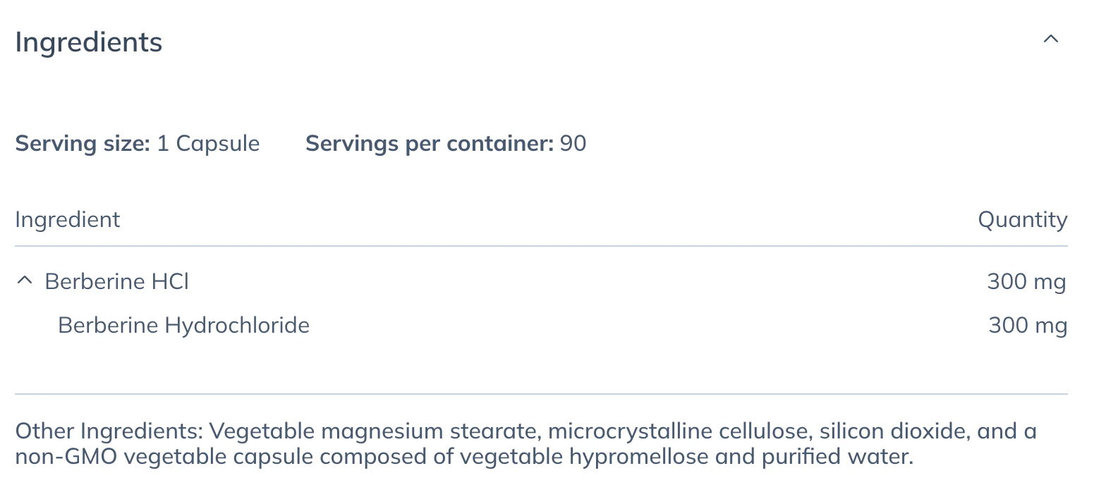Select the Berberine Hydrochloride sub-row
Image resolution: width=1106 pixels, height=485 pixels.
tap(541, 325)
